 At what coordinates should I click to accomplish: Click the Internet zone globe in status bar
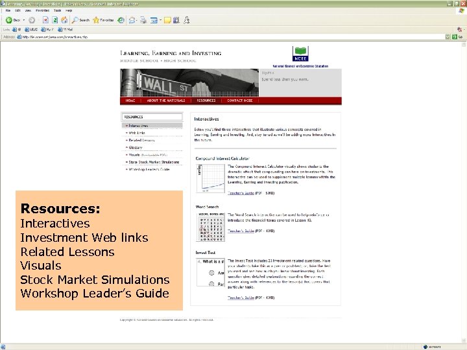coord(425,347)
